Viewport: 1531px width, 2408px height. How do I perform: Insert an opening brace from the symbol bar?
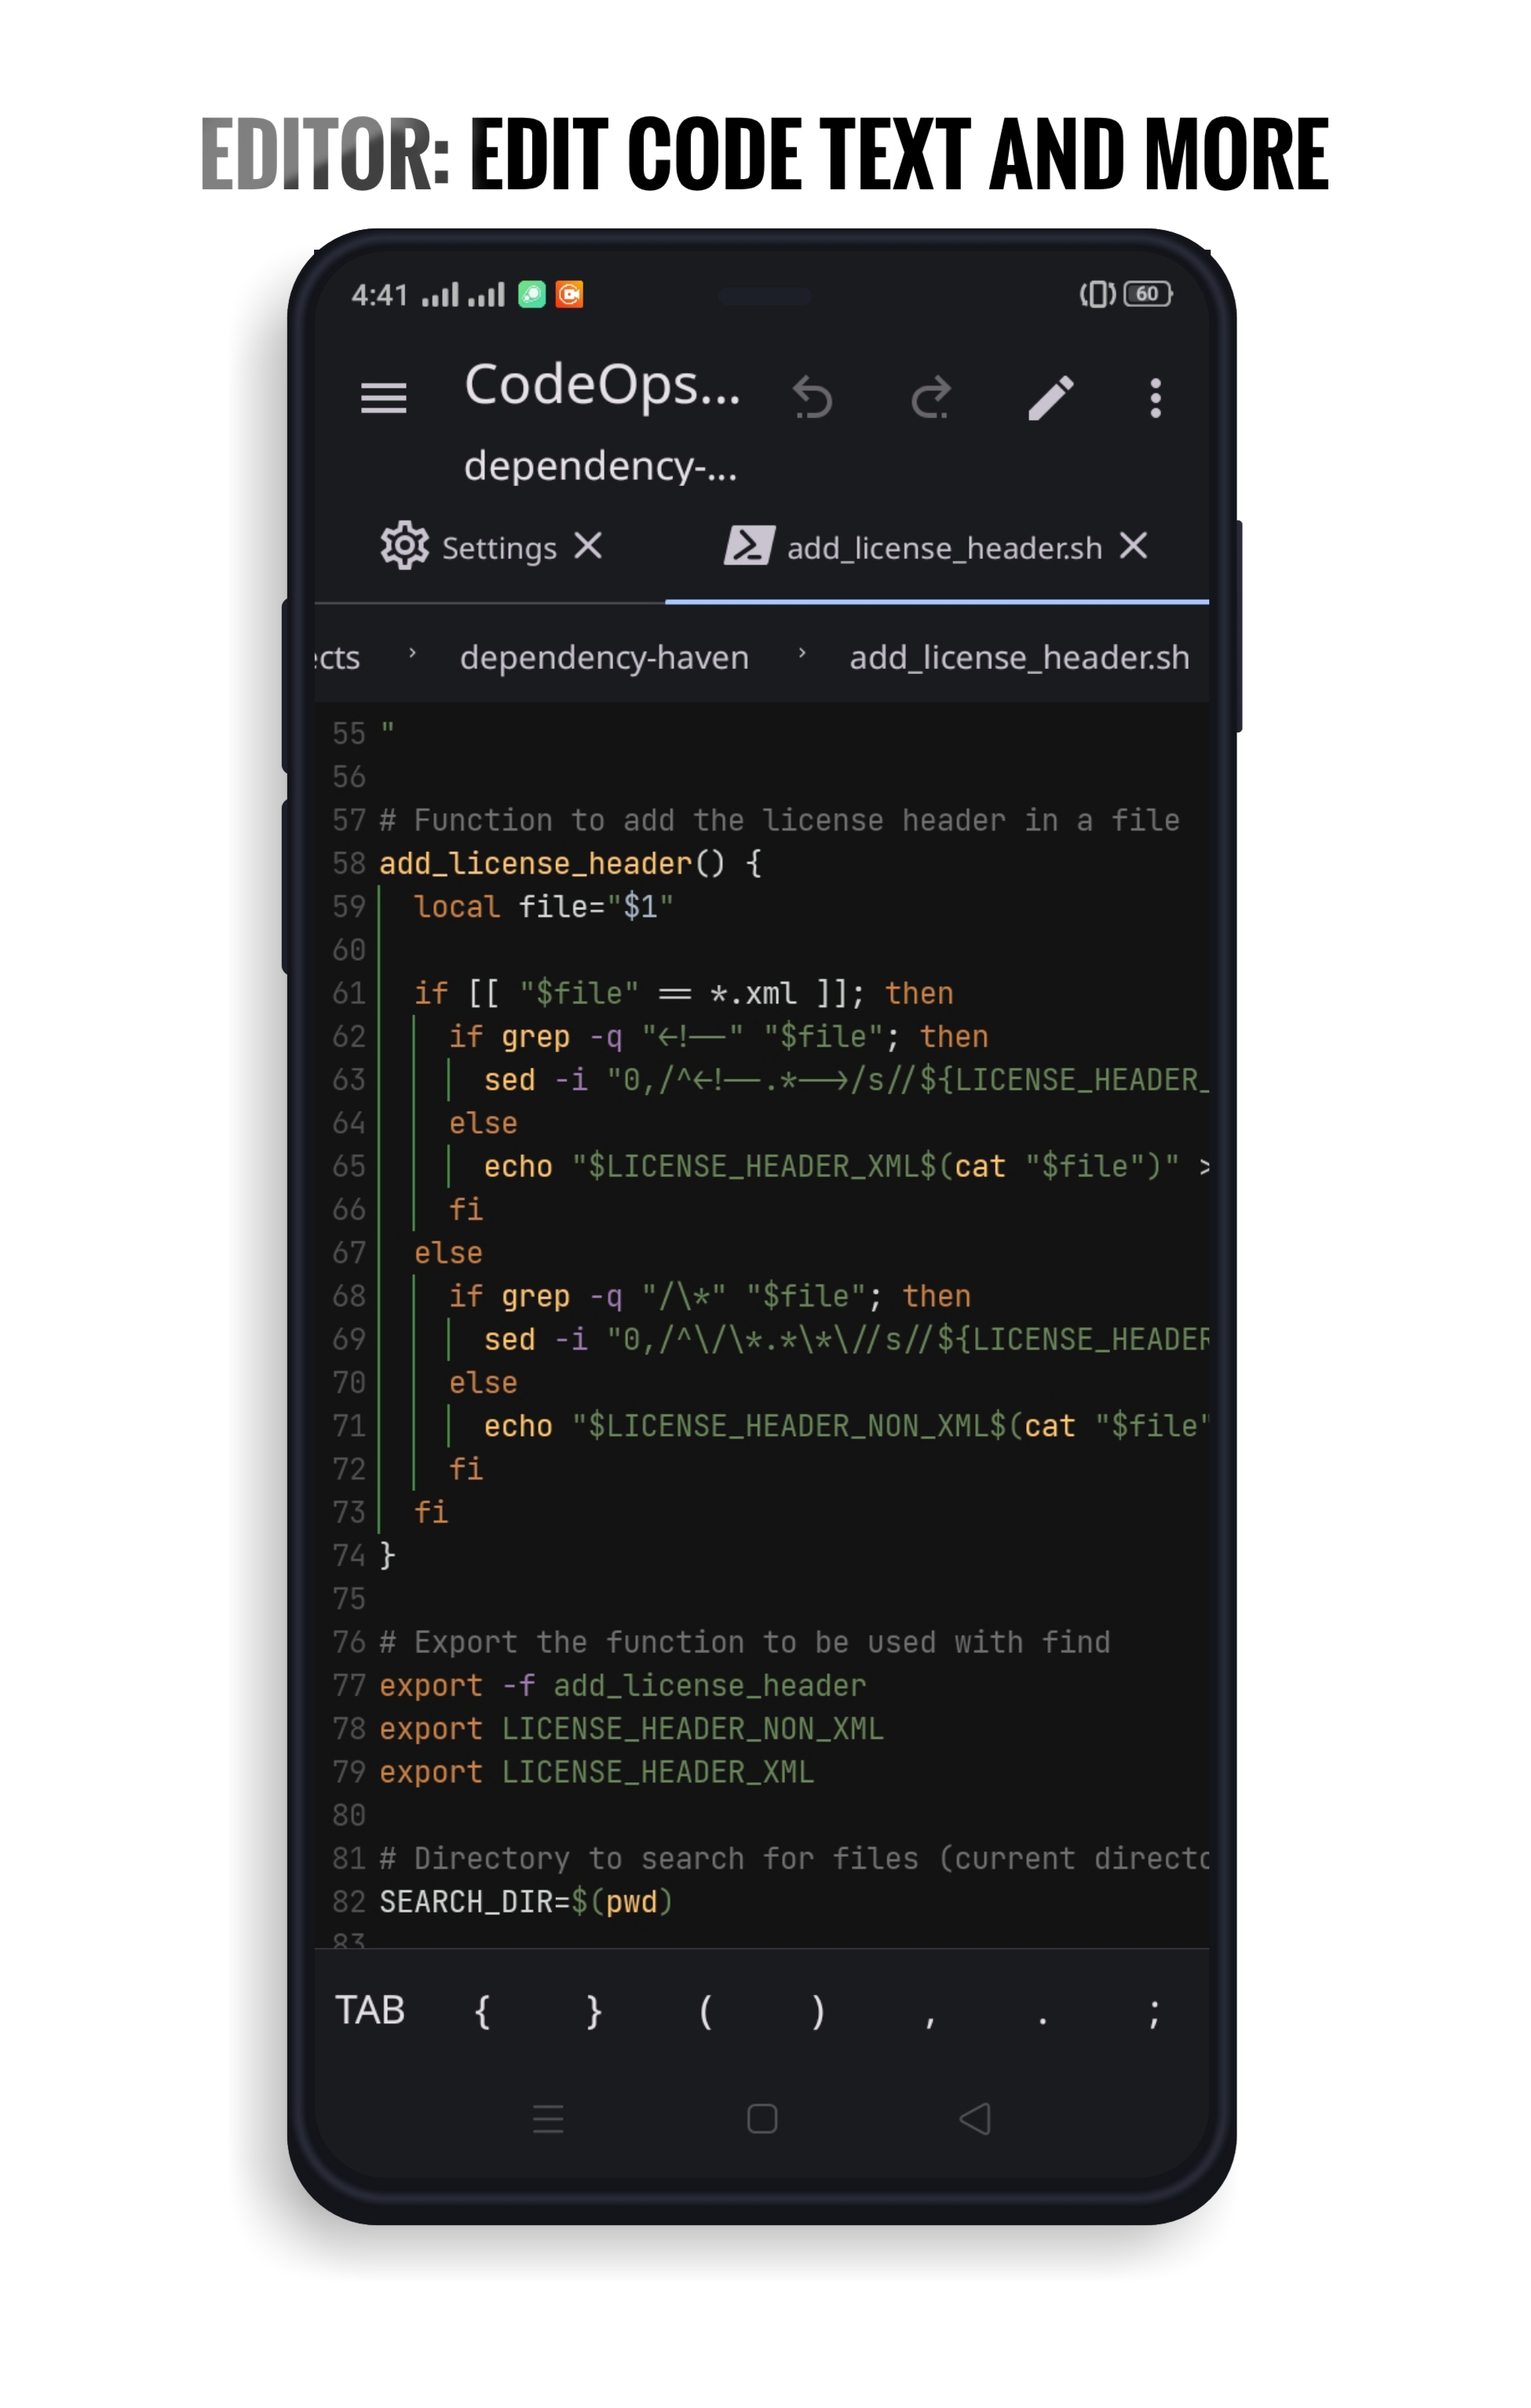(x=482, y=2011)
